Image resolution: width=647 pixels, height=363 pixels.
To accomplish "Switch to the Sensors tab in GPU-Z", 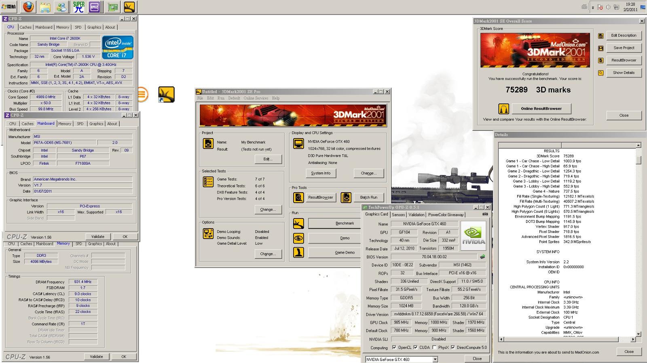I will (398, 215).
